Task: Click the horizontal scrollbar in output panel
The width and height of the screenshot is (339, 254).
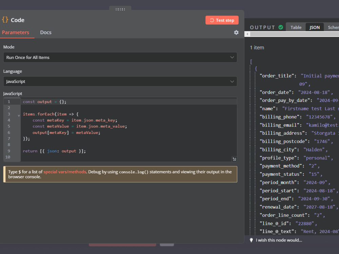Action: click(x=295, y=34)
